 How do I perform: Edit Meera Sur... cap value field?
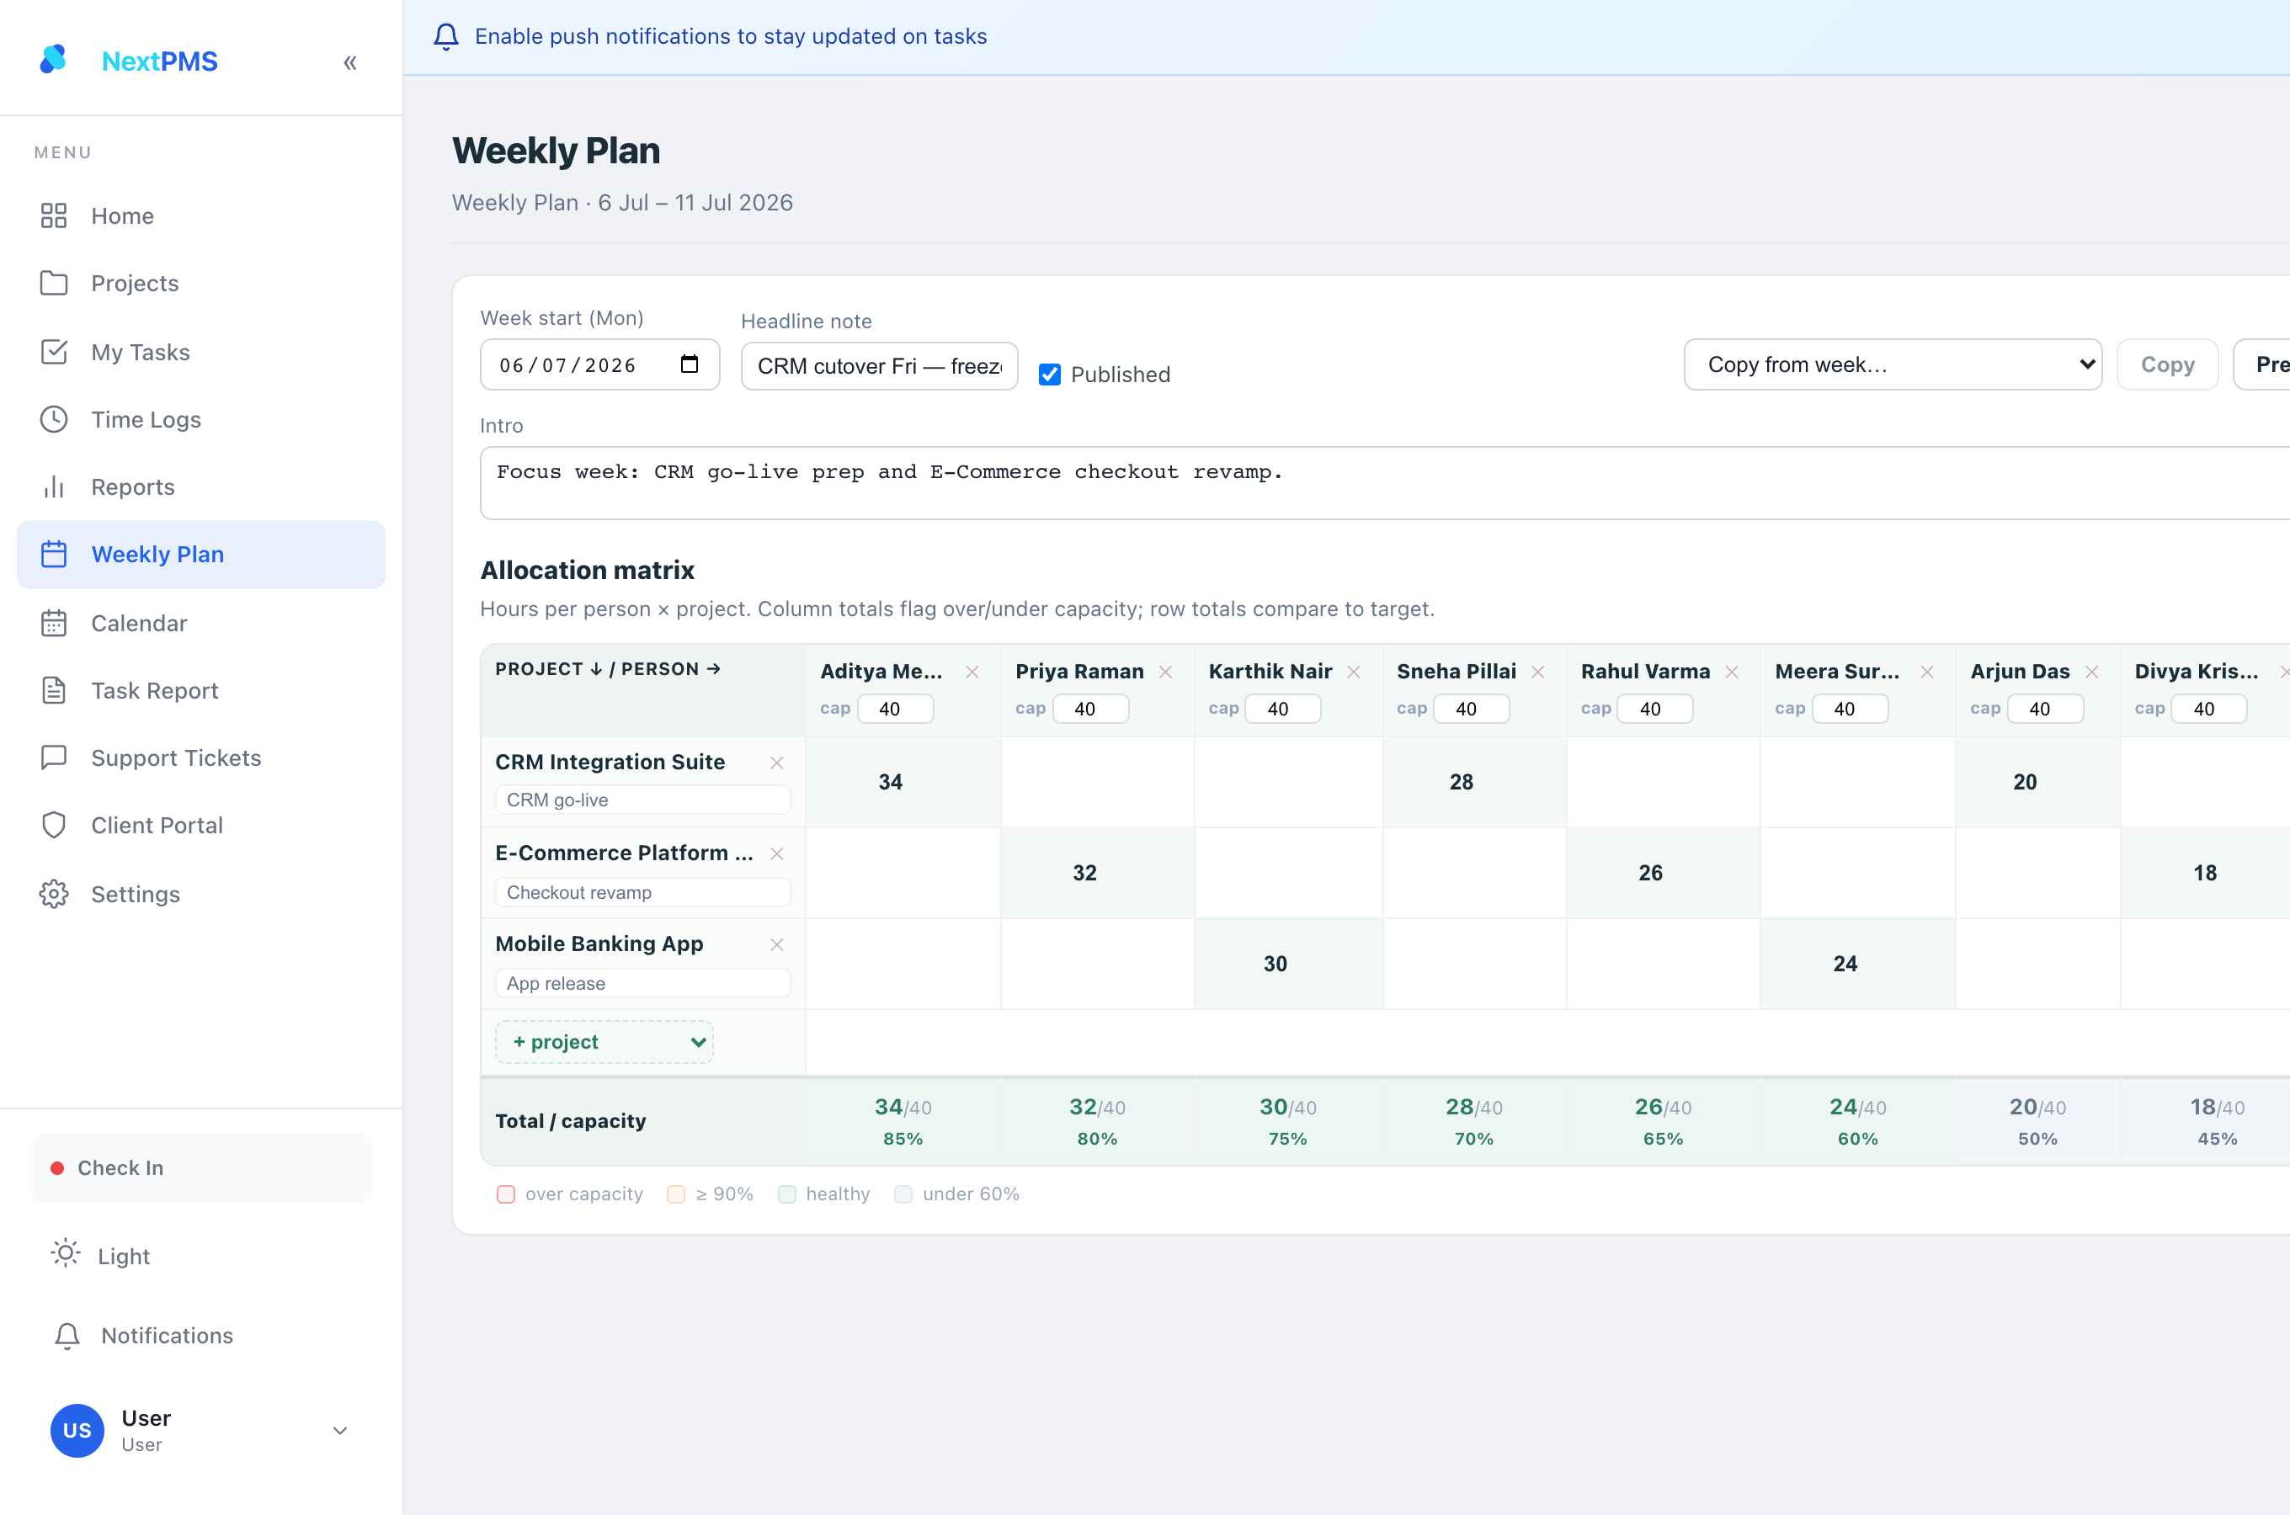point(1851,708)
